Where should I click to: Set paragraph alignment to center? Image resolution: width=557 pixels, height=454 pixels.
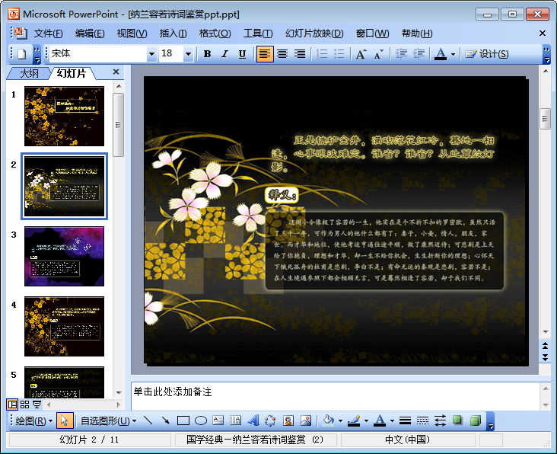[282, 54]
